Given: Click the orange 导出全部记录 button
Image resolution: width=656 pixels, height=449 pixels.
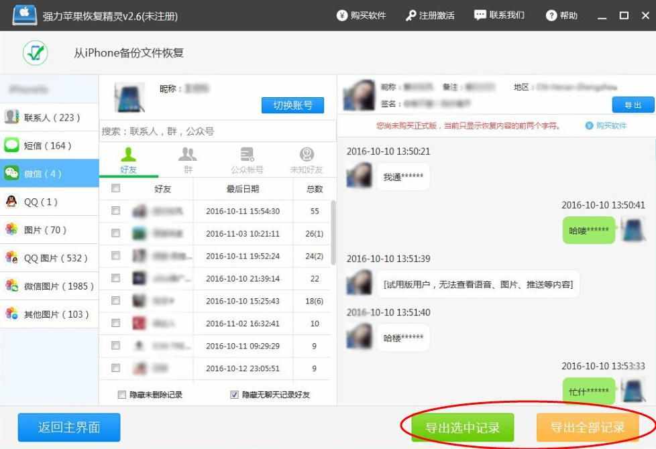Looking at the screenshot, I should tap(588, 428).
